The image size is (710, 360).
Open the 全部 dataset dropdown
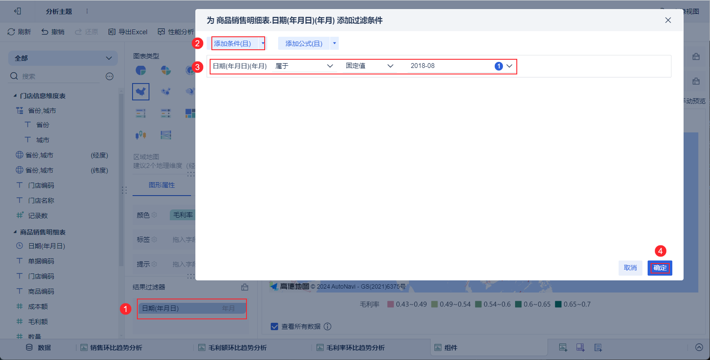[x=63, y=58]
